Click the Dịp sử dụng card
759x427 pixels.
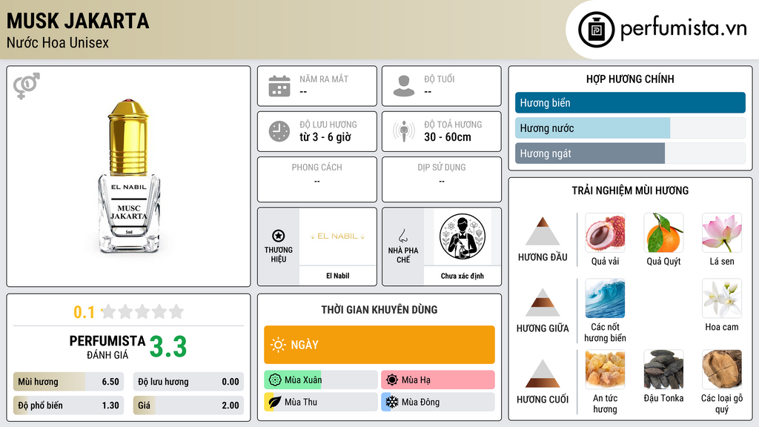(x=442, y=179)
